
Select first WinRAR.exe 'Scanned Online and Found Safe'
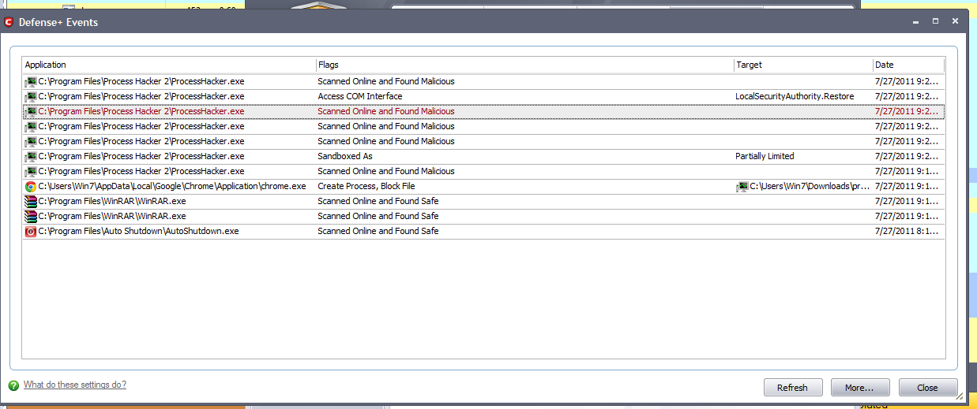pyautogui.click(x=378, y=201)
